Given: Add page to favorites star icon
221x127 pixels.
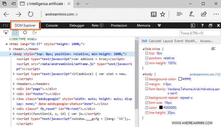Looking at the screenshot, I should click(x=163, y=14).
